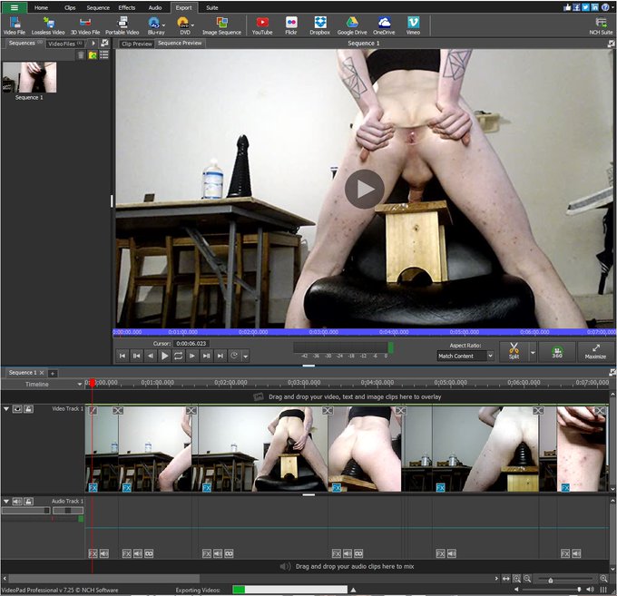This screenshot has height=596, width=617.
Task: Mute master volume speaker in status bar
Action: pyautogui.click(x=590, y=590)
